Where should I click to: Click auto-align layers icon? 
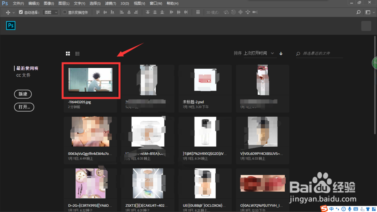tap(198, 12)
